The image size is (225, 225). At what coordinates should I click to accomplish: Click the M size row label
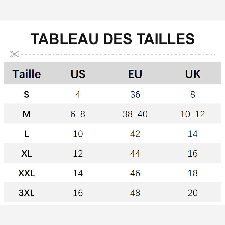coord(26,114)
